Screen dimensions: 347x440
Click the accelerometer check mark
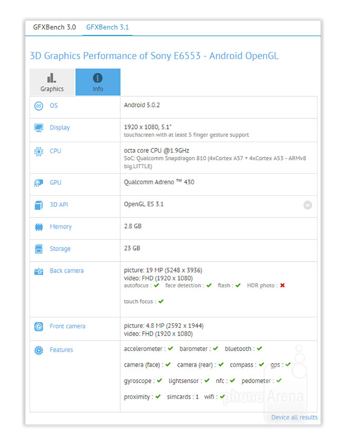[x=170, y=348]
